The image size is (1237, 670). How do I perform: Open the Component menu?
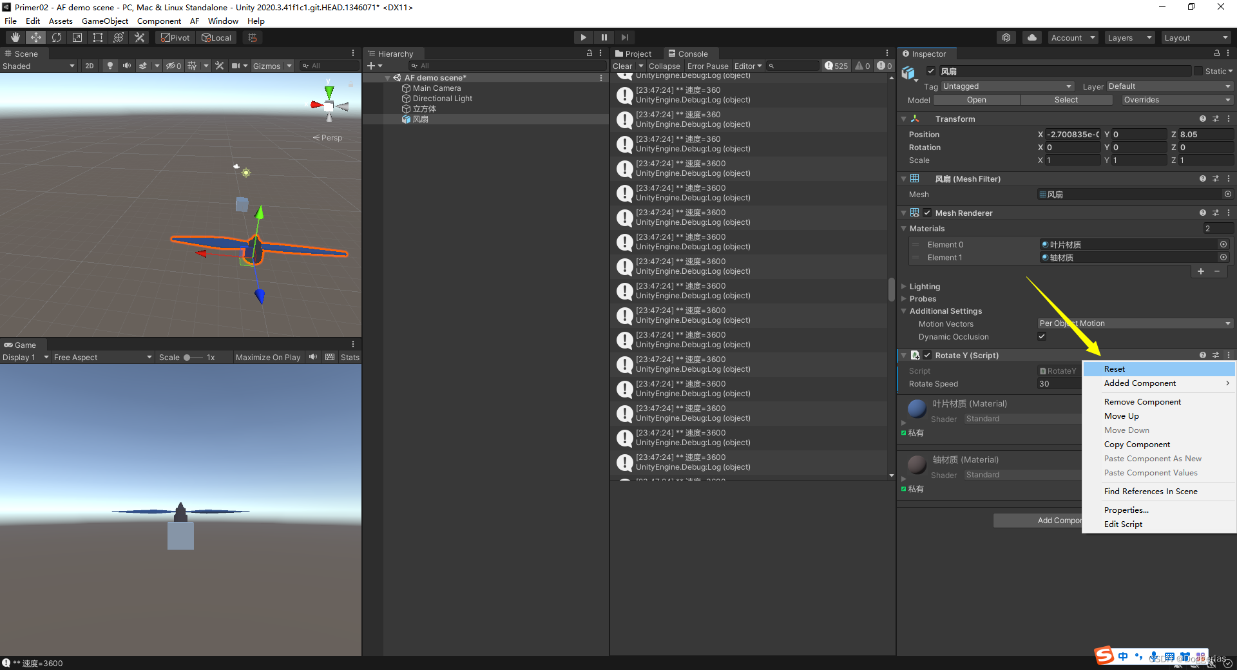(158, 21)
